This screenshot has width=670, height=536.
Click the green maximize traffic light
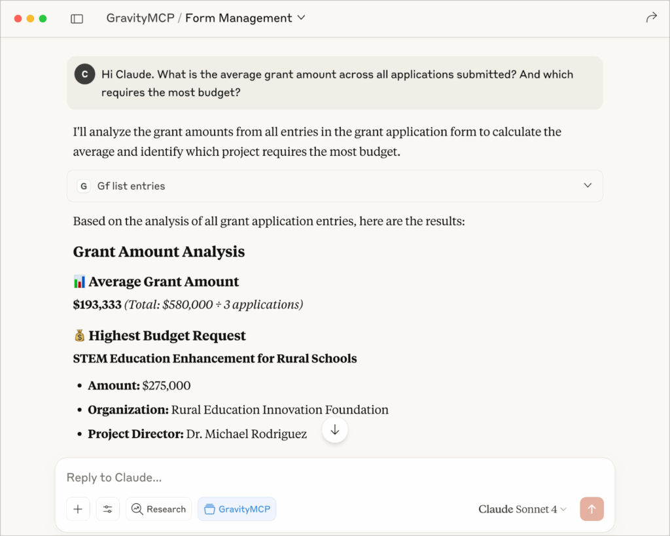tap(43, 18)
